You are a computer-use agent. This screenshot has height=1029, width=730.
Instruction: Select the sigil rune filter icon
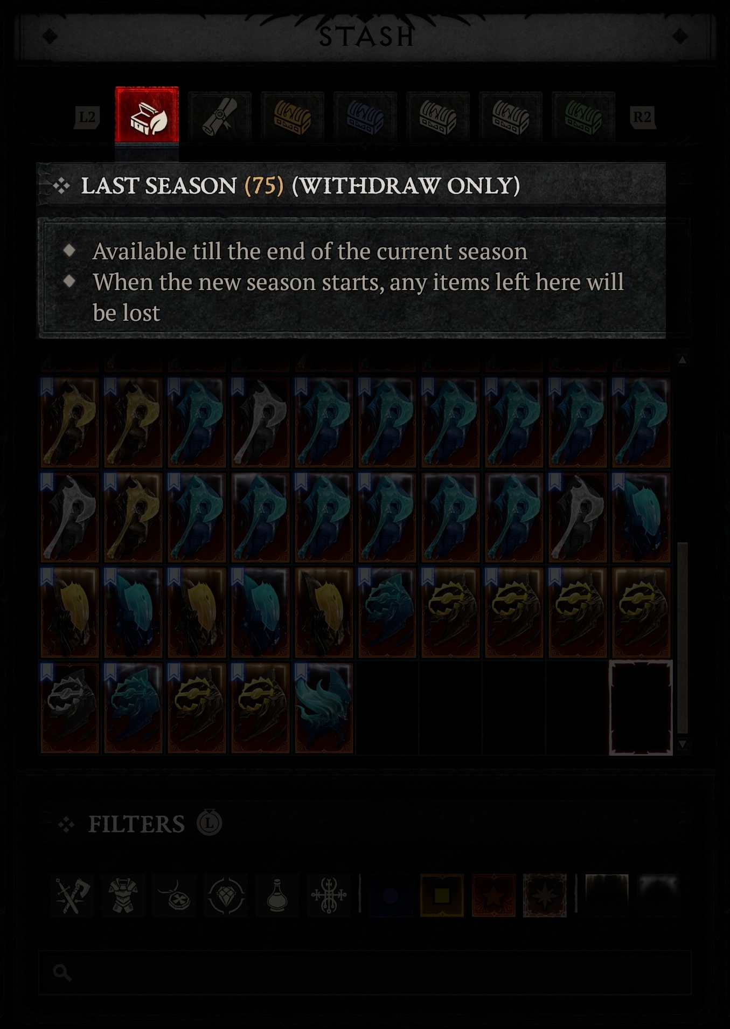(329, 896)
